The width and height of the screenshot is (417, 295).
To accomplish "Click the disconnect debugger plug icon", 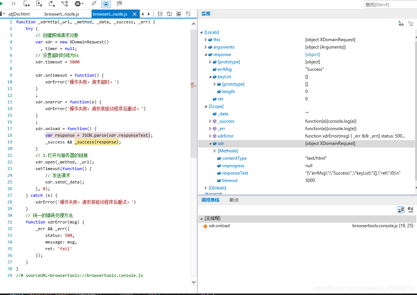I will [x=94, y=4].
